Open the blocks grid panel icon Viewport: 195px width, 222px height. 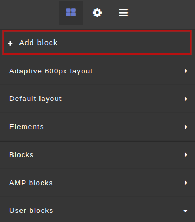click(71, 12)
